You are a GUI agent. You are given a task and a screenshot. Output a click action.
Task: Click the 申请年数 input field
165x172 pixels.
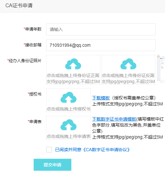click(101, 29)
